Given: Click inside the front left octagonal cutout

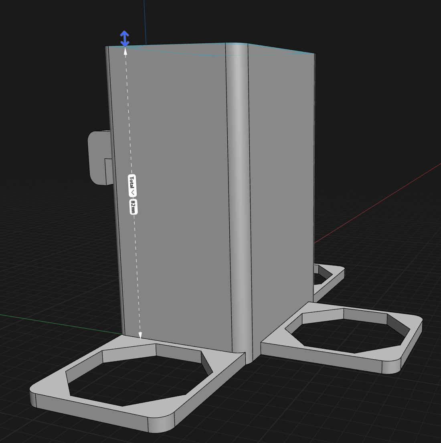Looking at the screenshot, I should click(x=136, y=377).
